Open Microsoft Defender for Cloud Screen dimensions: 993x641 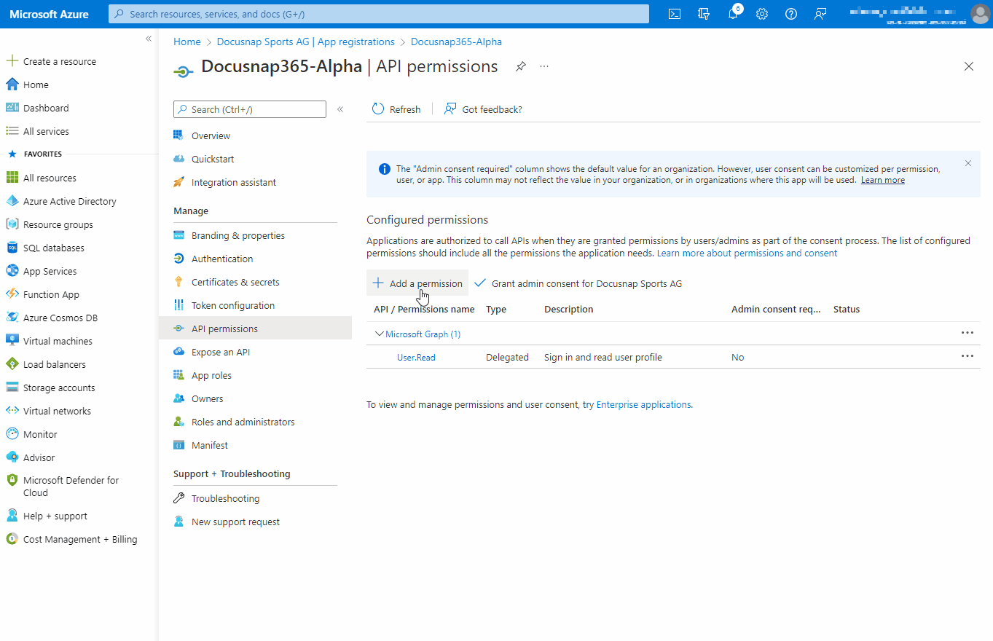point(69,486)
